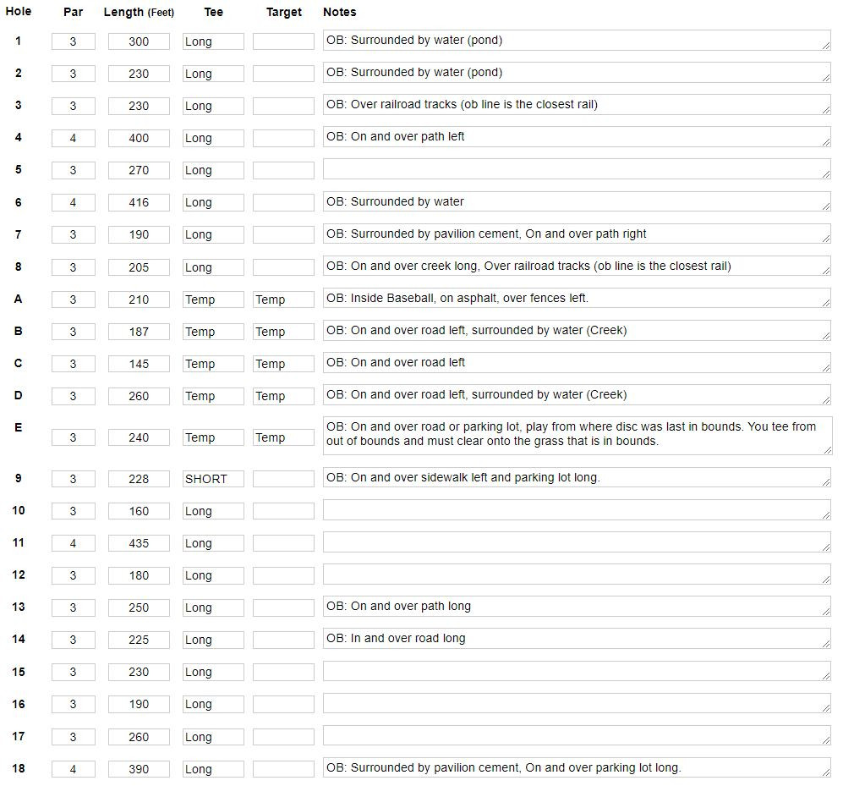Focus the Tee field for hole 14
Viewport: 843px width, 786px height.
point(213,640)
